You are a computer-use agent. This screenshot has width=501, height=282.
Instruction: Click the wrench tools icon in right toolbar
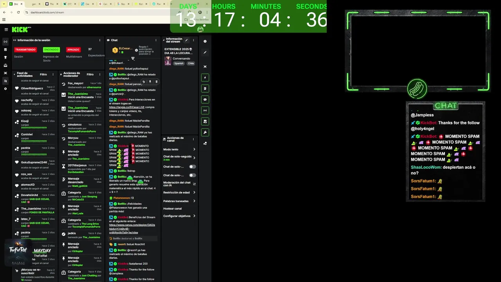pyautogui.click(x=205, y=132)
